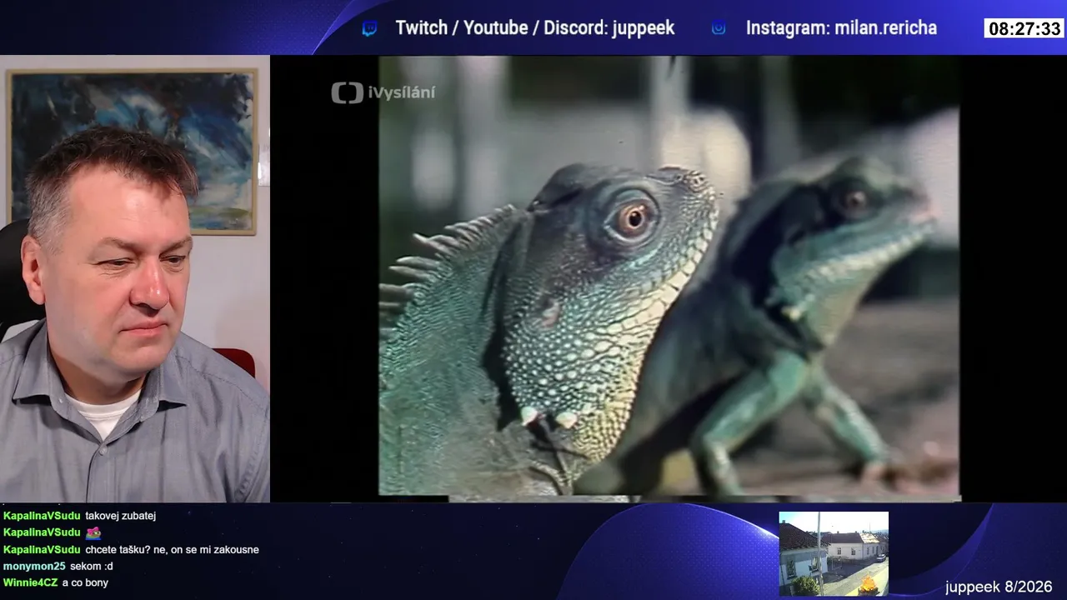
Task: Click the Twitch logo icon in header
Action: [x=369, y=28]
